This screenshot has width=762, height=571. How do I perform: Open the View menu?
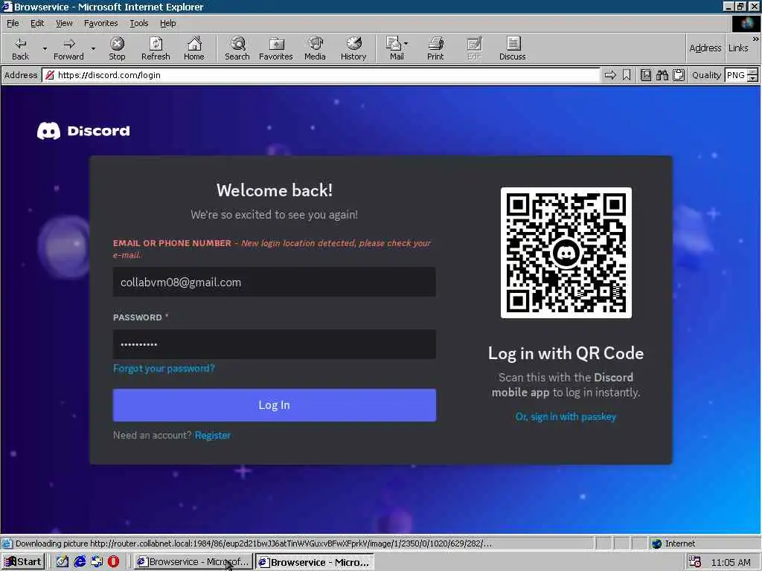(64, 23)
